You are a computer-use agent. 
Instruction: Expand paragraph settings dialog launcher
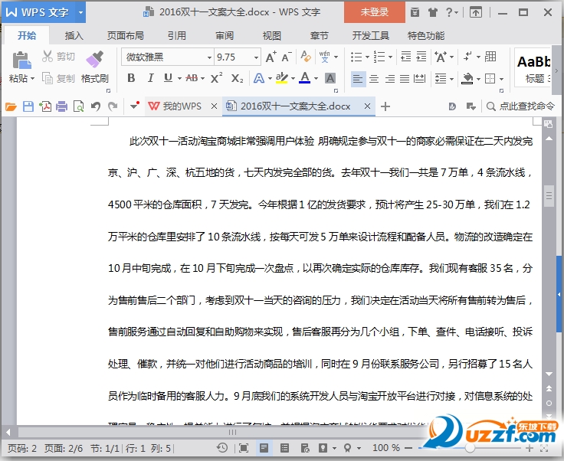pos(501,91)
